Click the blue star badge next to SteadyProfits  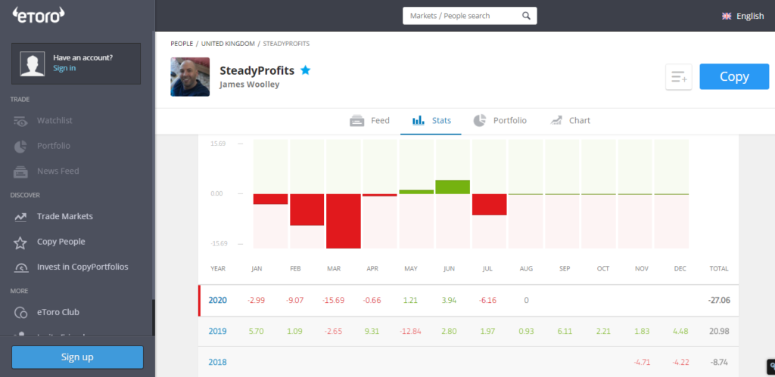tap(306, 70)
